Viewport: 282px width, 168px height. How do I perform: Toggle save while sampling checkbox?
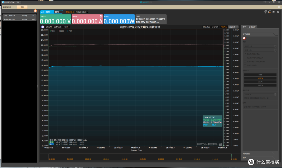tap(245, 65)
